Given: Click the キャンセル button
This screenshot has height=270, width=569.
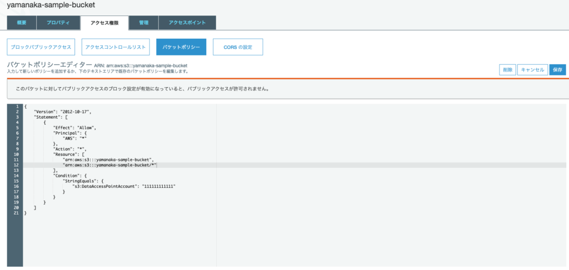Looking at the screenshot, I should tap(532, 70).
